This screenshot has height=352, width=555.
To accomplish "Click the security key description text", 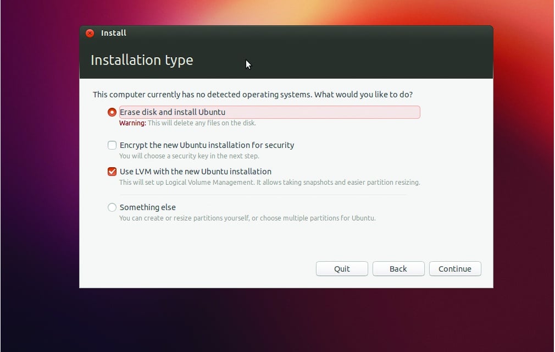I will coord(189,156).
